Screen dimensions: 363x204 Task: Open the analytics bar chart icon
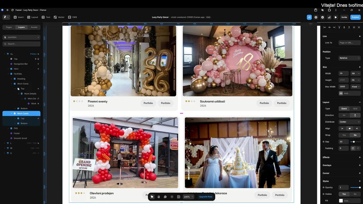pyautogui.click(x=329, y=17)
